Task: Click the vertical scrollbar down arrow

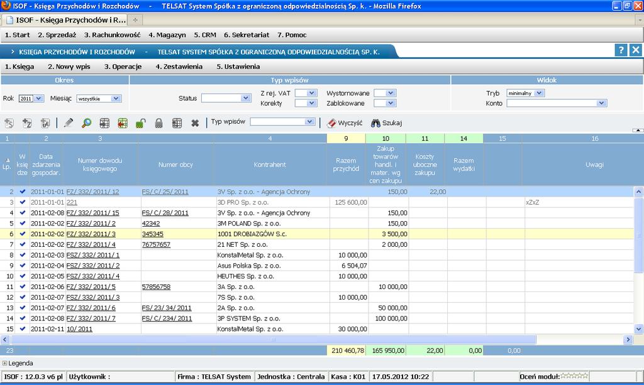Action: pyautogui.click(x=638, y=329)
